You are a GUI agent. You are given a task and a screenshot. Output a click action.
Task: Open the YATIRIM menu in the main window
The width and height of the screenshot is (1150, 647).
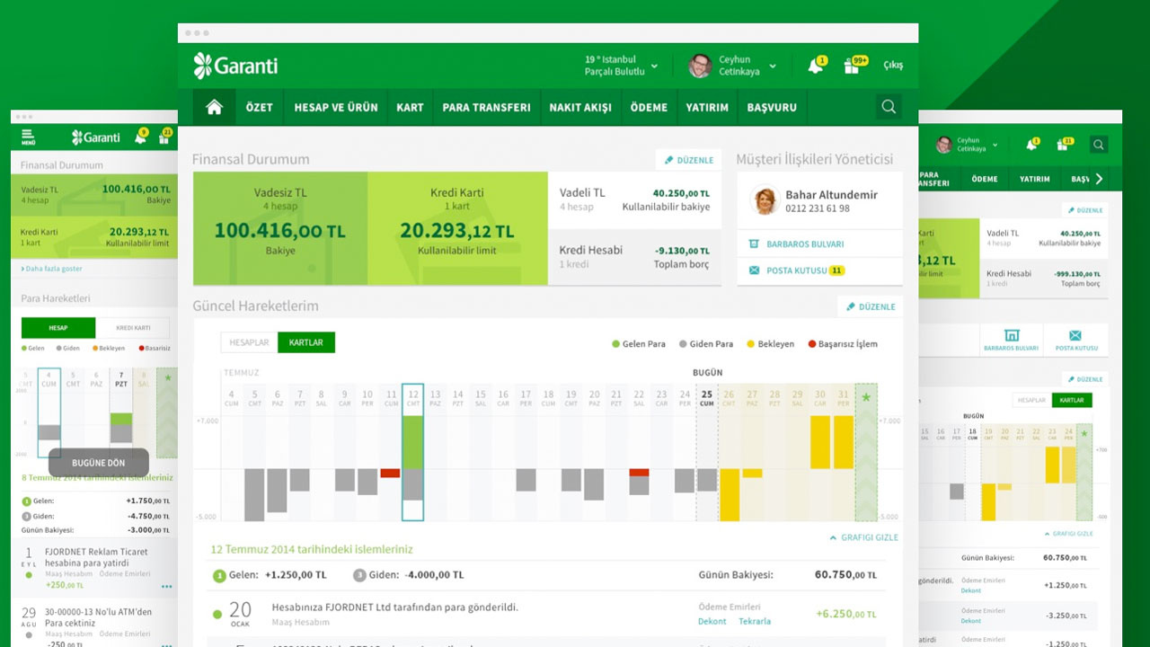[707, 107]
